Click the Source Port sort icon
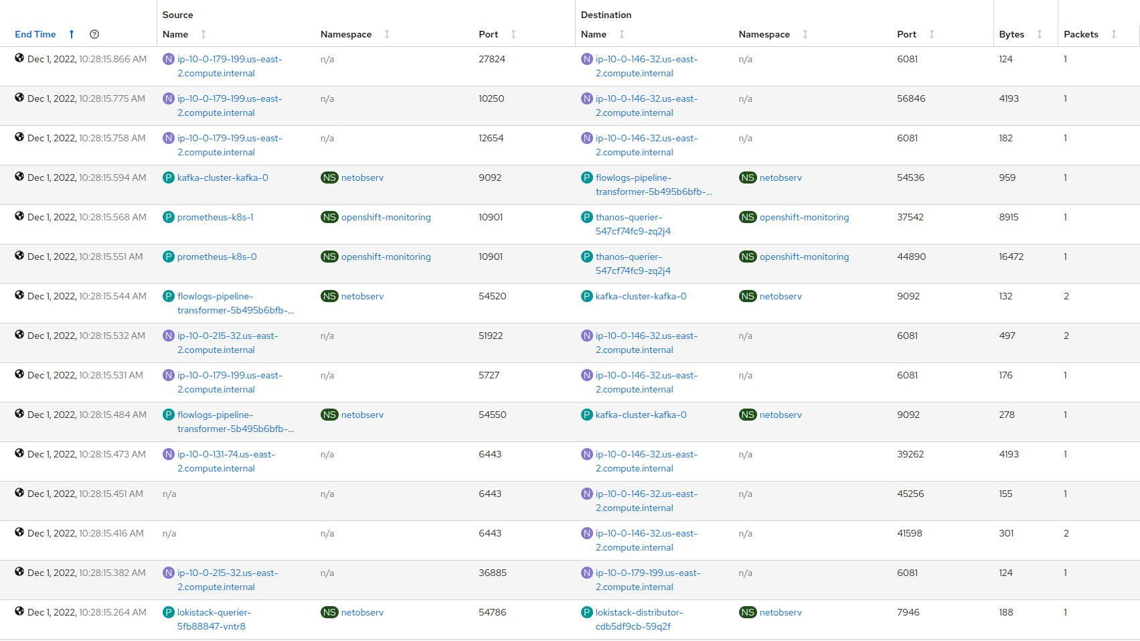The image size is (1140, 641). pos(513,34)
